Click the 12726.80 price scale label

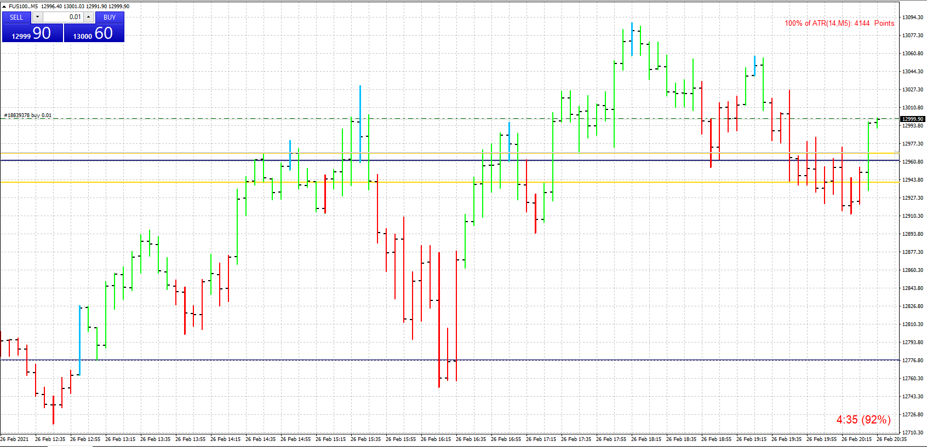(x=913, y=415)
